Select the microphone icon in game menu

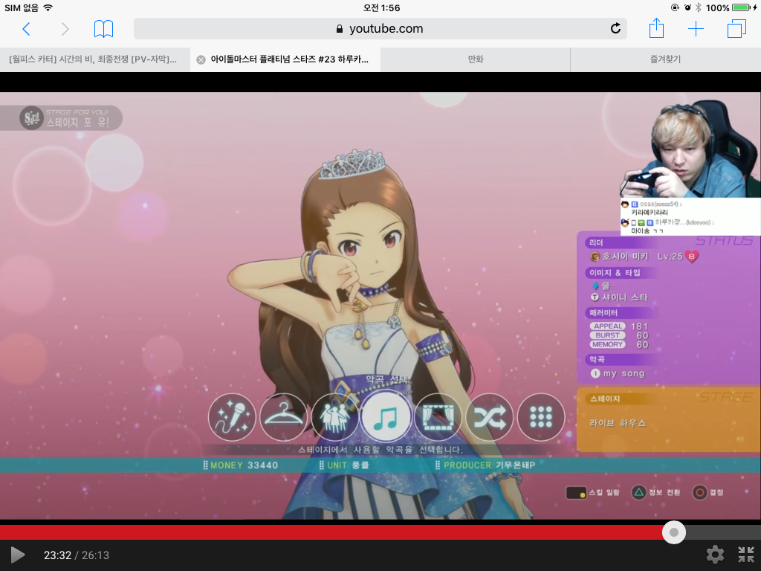(x=232, y=418)
